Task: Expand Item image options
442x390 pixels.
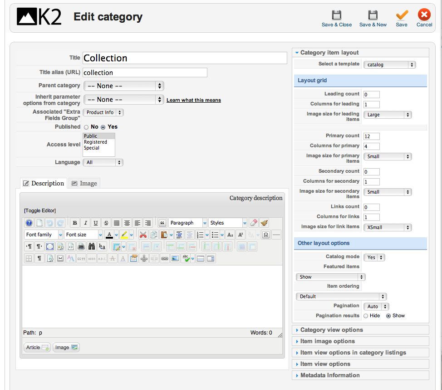Action: tap(360, 341)
